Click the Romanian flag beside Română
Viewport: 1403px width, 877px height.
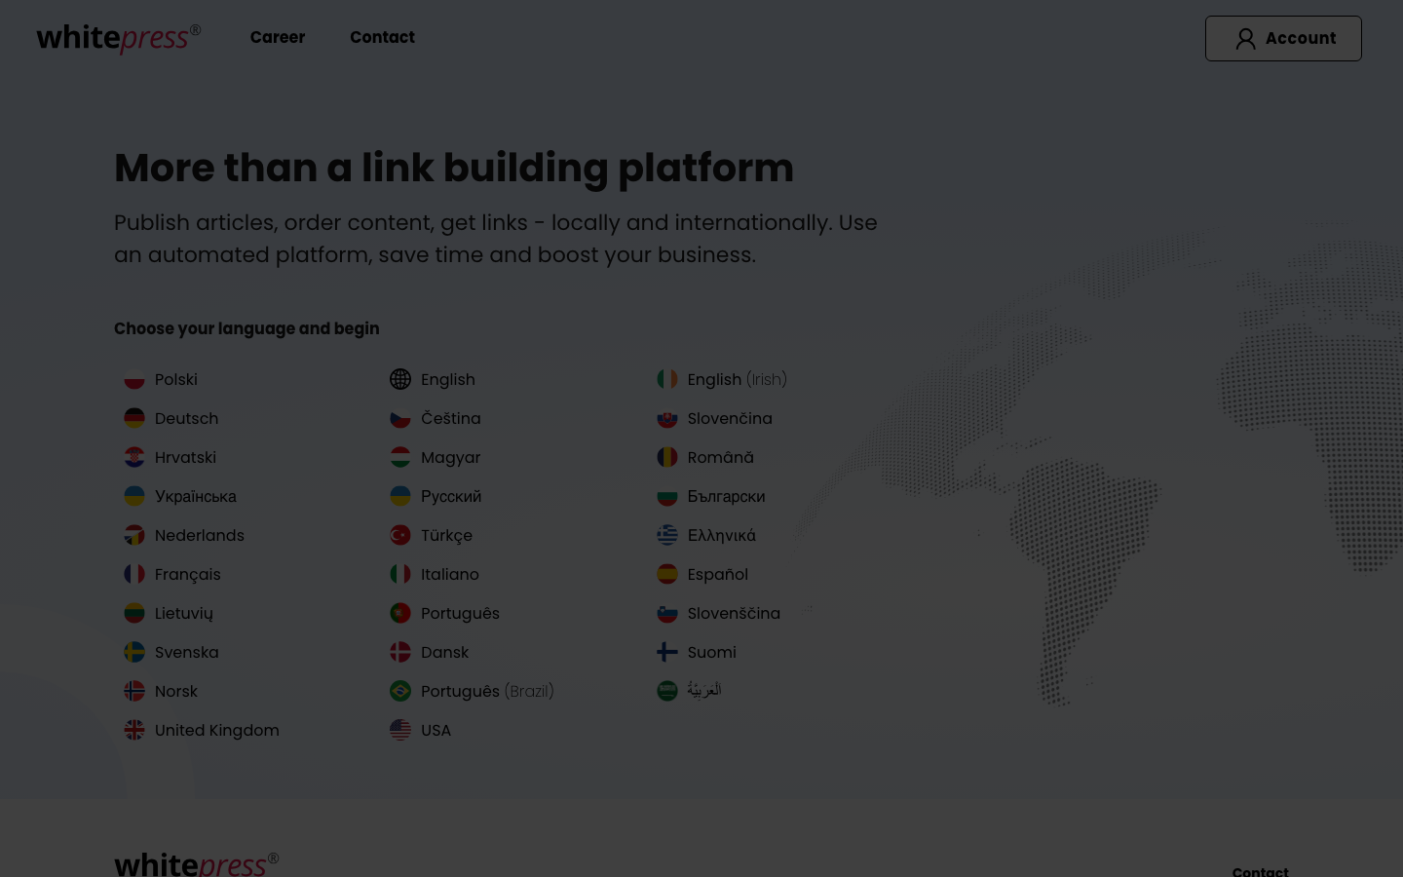point(667,457)
